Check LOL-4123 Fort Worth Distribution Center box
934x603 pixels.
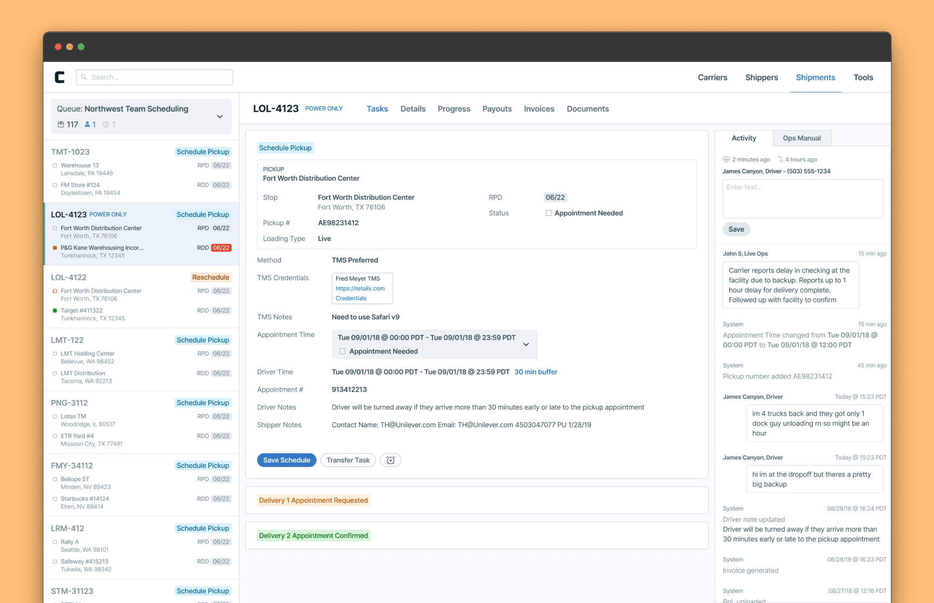[x=55, y=228]
